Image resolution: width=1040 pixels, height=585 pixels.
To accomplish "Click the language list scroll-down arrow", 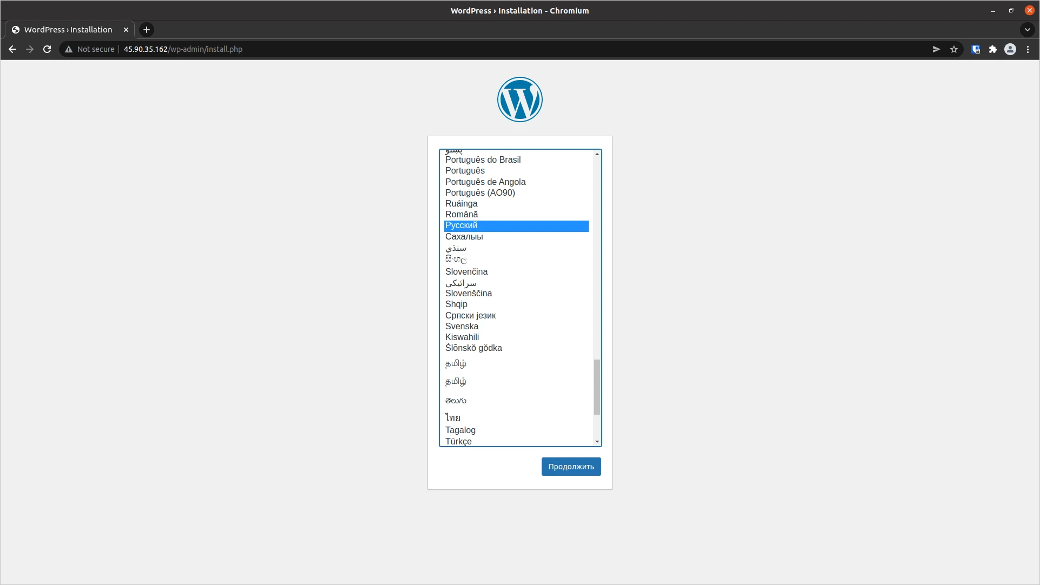I will pos(596,441).
